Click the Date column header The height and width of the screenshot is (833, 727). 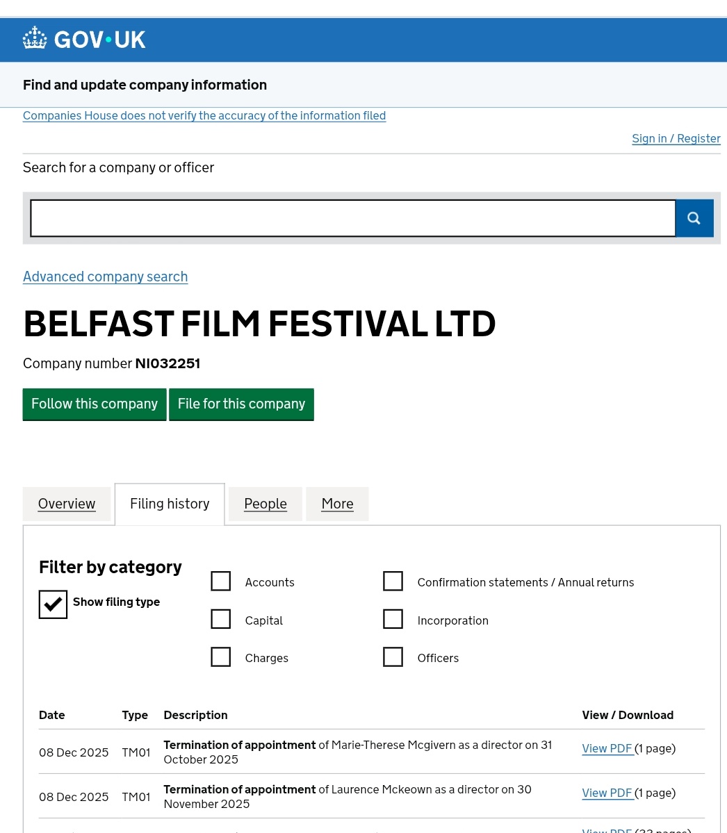coord(51,715)
